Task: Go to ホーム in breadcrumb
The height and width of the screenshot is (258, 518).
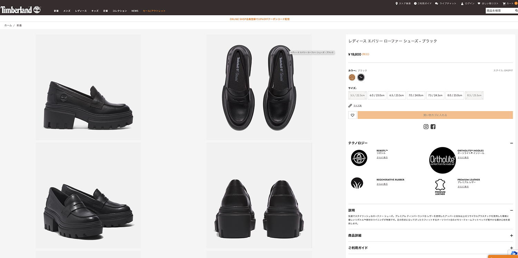Action: tap(8, 26)
